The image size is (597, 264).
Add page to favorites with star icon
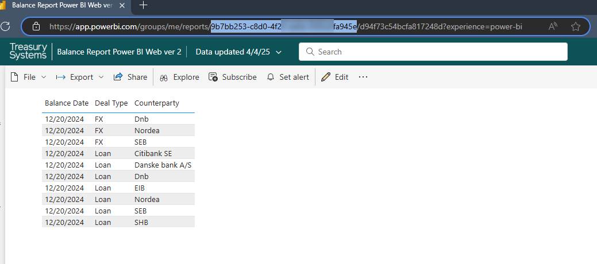point(576,26)
